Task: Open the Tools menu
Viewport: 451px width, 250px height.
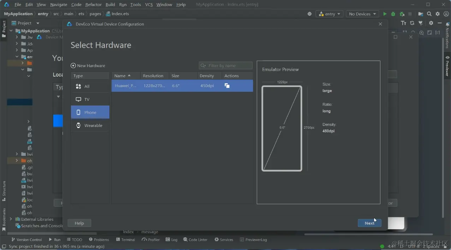Action: coord(136,5)
